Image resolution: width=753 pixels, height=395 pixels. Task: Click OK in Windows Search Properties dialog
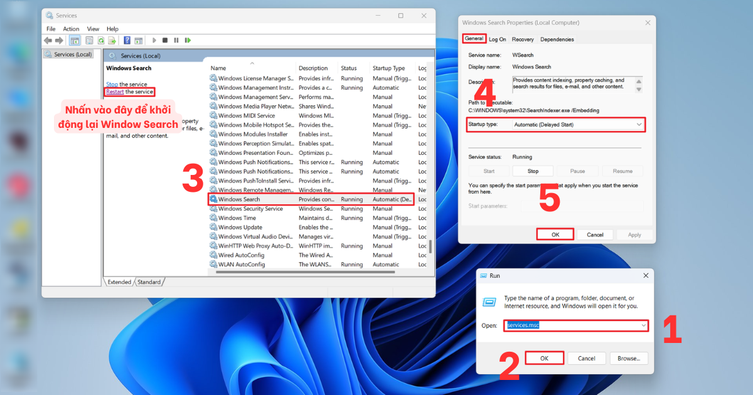(x=555, y=234)
